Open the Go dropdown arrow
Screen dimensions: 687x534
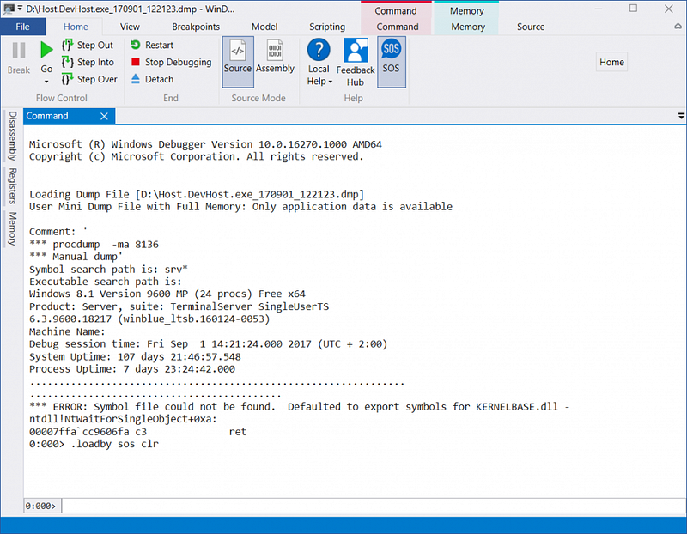pyautogui.click(x=46, y=82)
